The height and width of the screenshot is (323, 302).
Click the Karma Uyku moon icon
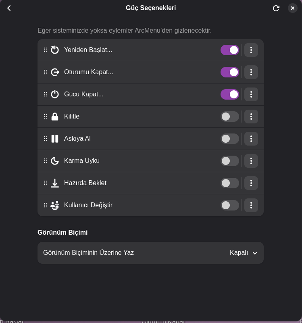point(55,161)
